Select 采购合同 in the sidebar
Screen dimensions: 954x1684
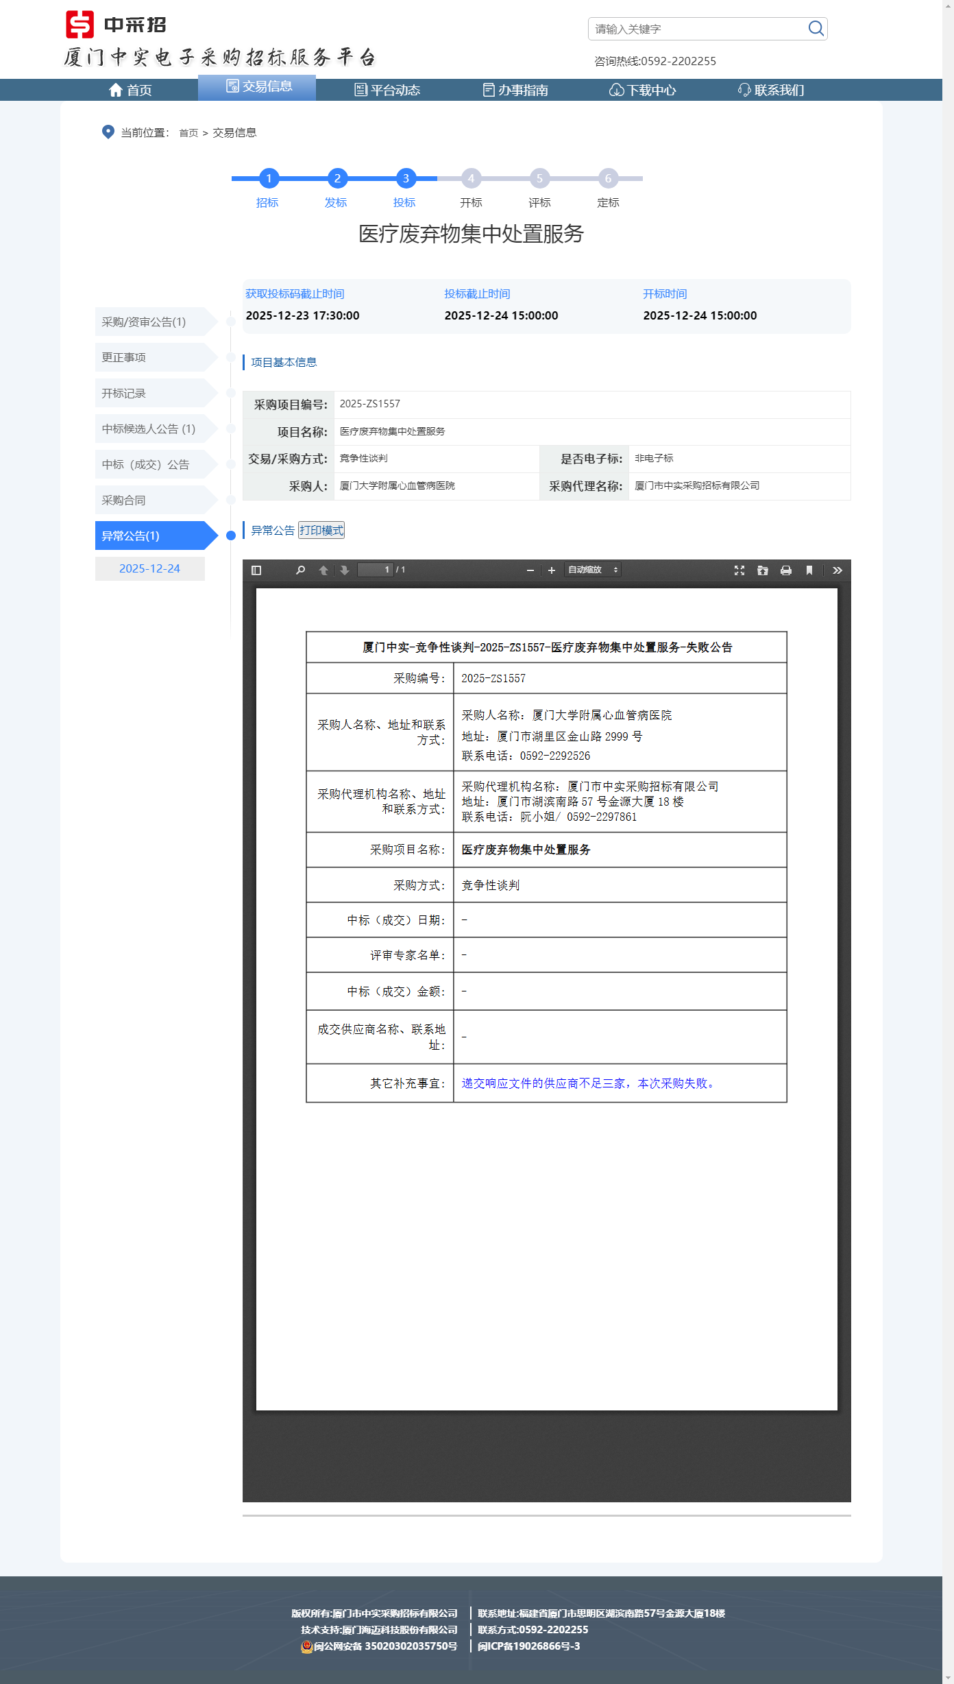(x=156, y=500)
